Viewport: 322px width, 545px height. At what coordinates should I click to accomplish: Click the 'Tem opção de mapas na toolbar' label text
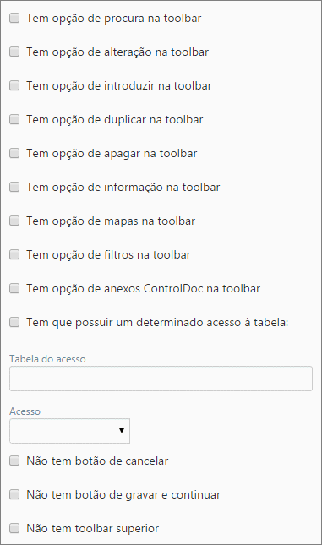point(111,221)
